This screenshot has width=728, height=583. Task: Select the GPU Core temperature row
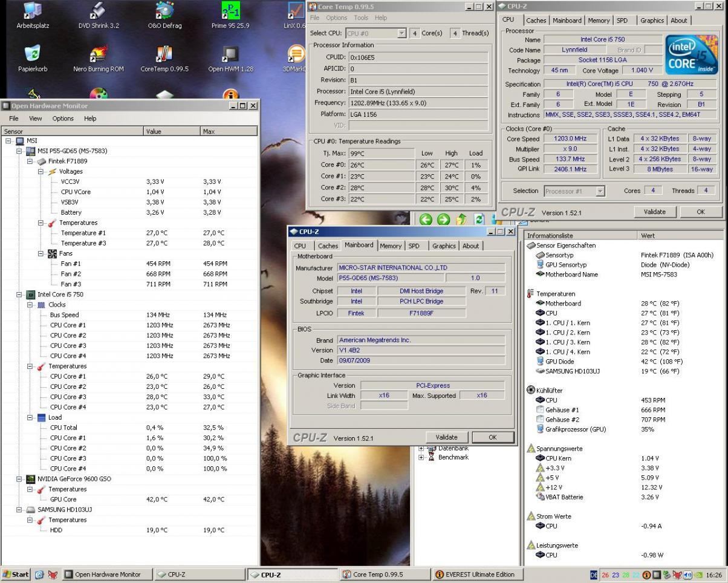click(x=129, y=500)
